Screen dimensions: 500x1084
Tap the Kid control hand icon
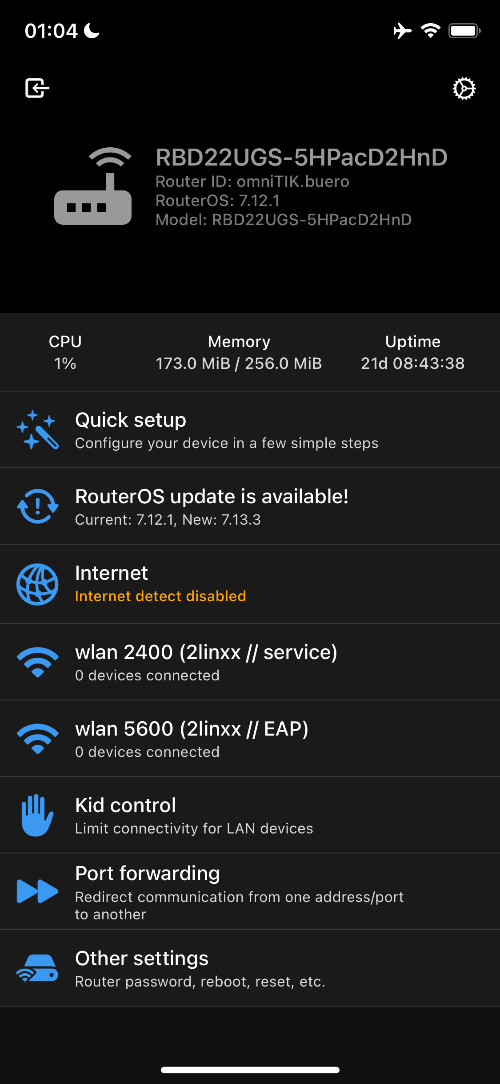[37, 815]
